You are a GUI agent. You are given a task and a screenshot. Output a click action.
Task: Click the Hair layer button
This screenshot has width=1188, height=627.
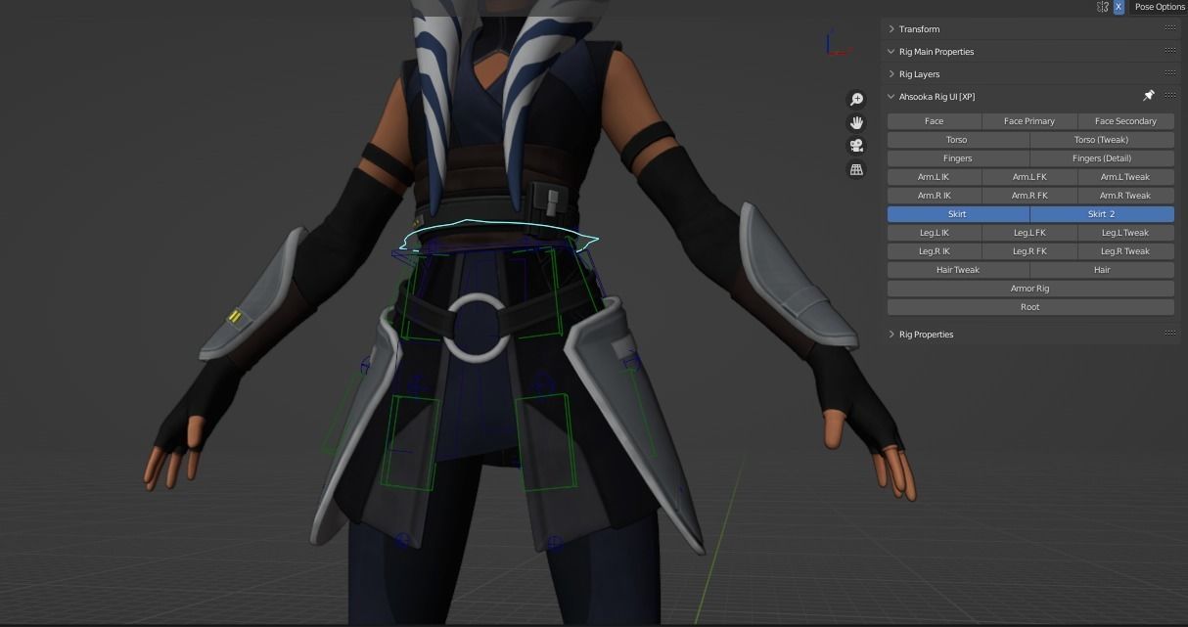tap(1102, 270)
